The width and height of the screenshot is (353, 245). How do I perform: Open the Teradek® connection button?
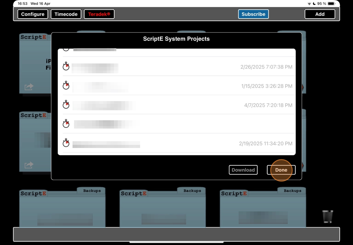coord(99,14)
